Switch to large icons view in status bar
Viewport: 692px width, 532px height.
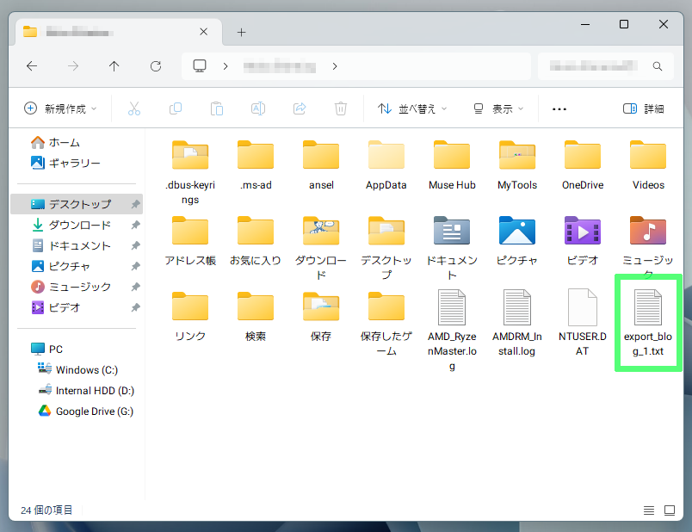[670, 510]
